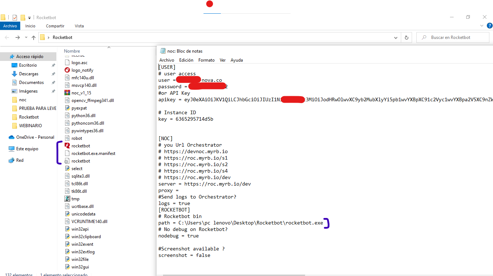Expand the recent locations dropdown arrow
This screenshot has height=276, width=493.
(26, 37)
